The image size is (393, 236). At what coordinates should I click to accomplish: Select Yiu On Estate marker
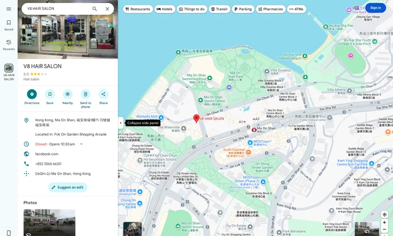coord(250,227)
